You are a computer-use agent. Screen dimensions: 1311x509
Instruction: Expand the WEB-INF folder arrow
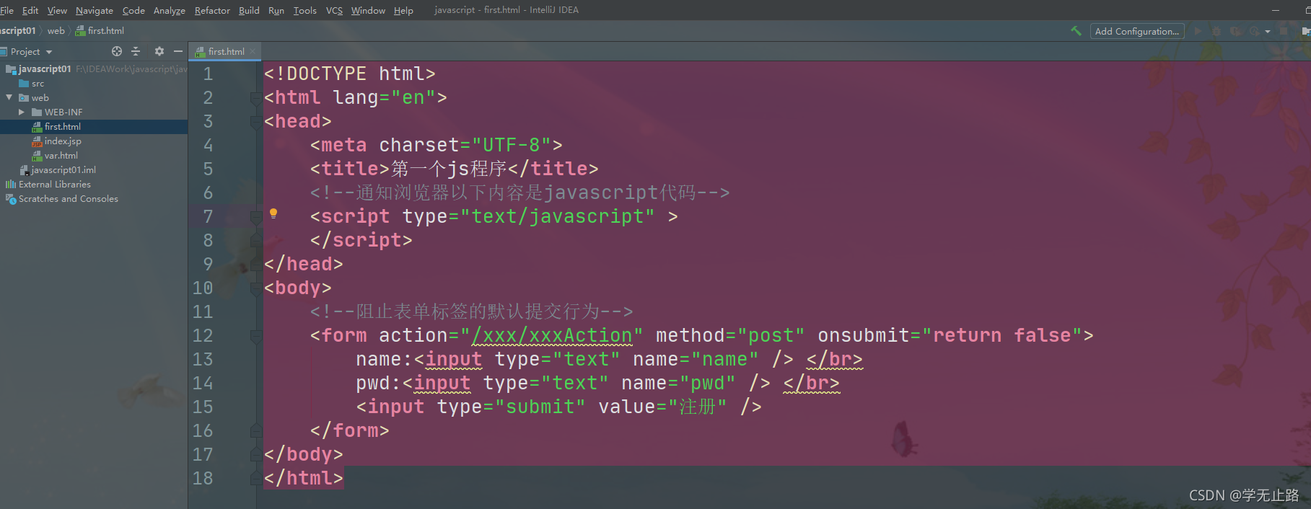pos(22,112)
